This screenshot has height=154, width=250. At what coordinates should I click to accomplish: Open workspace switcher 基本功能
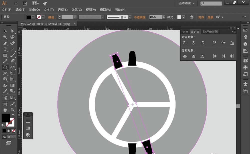(x=186, y=3)
